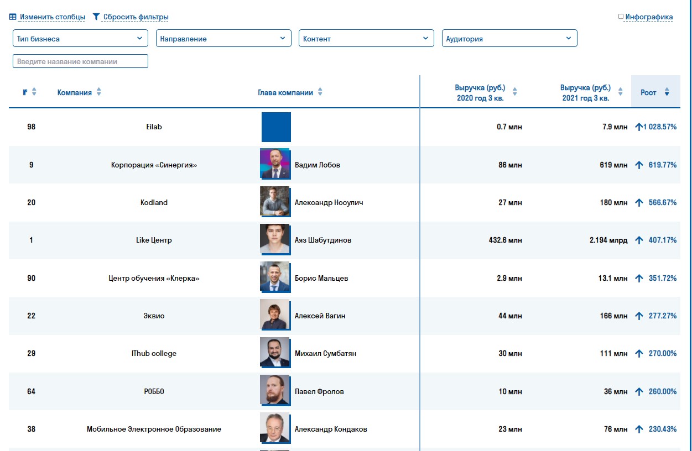692x451 pixels.
Task: Enable the Инфографика checkbox
Action: [x=621, y=17]
